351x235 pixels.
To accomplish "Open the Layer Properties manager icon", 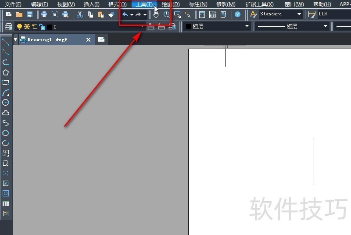I will point(8,27).
